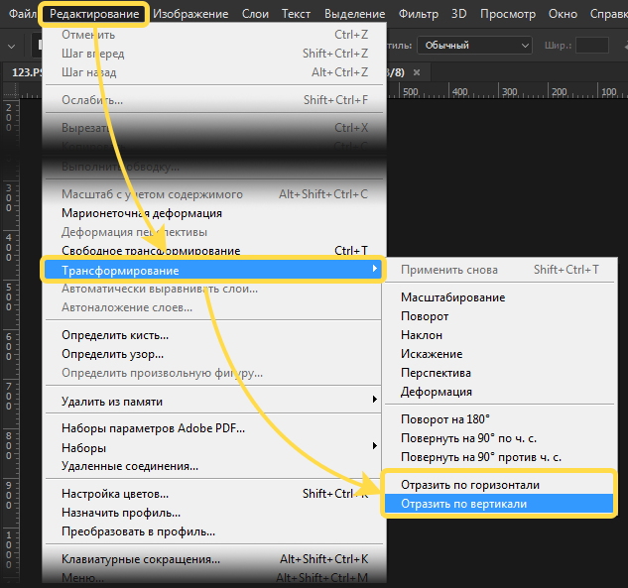
Task: Close the 123.PSD document tab
Action: (x=418, y=72)
